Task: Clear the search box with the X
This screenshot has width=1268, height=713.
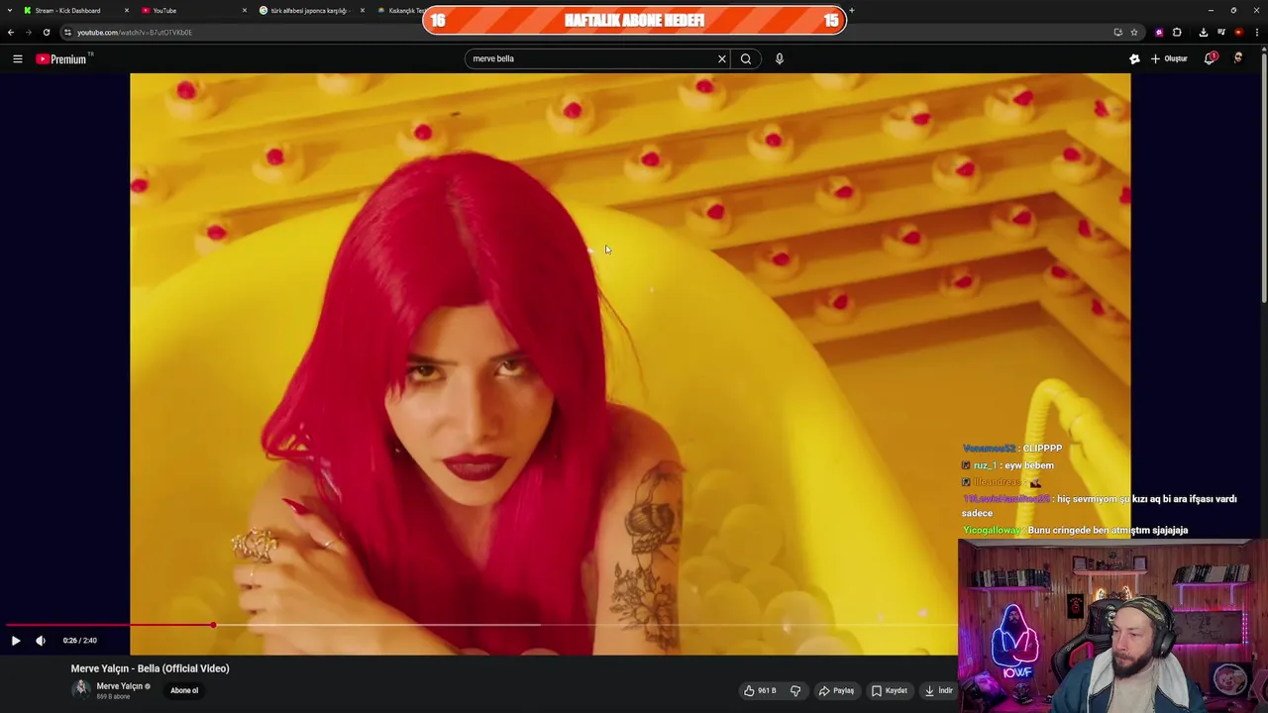Action: 722,58
